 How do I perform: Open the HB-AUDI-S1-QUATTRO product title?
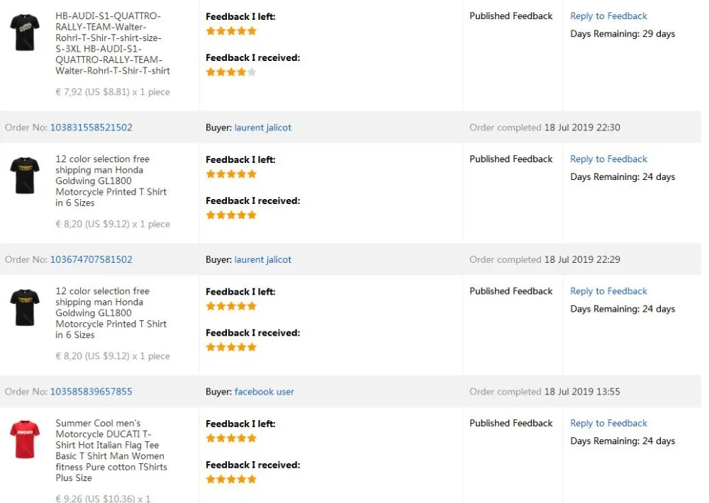tap(112, 43)
